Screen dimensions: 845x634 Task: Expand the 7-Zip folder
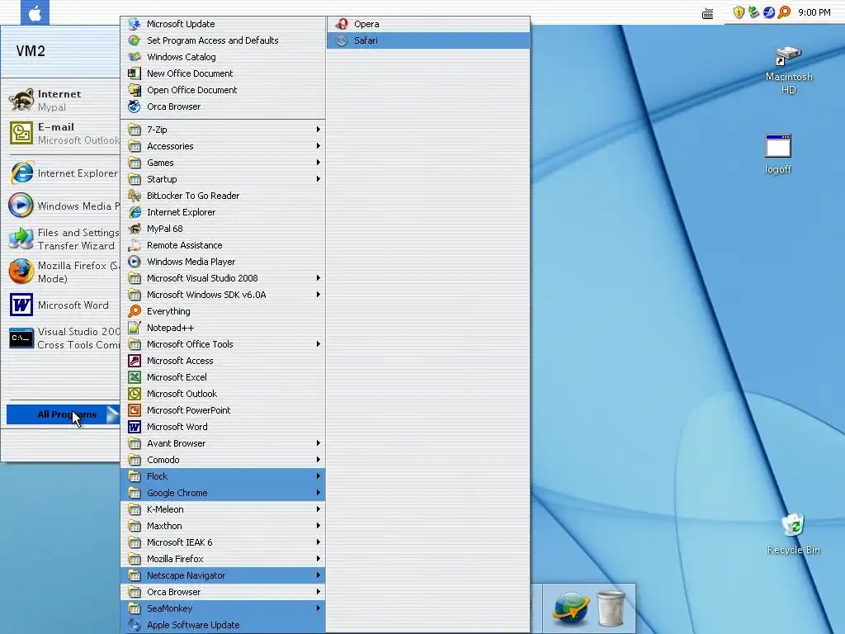tap(223, 130)
